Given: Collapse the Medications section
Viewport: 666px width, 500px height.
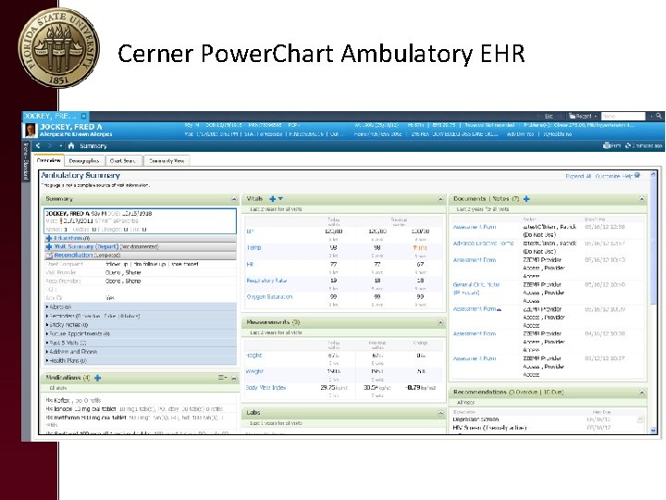Looking at the screenshot, I should [x=234, y=378].
